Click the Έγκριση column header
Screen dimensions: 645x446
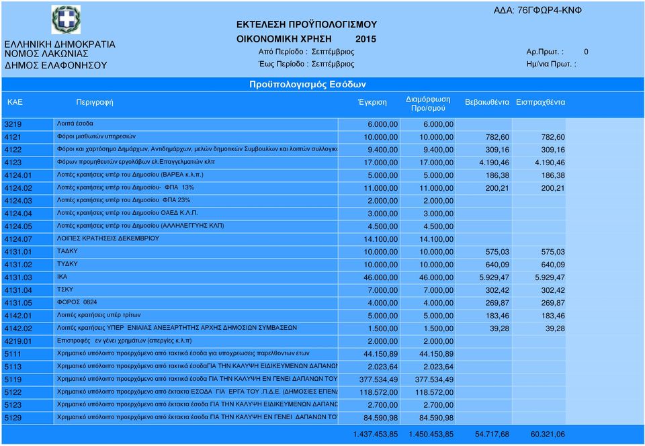(x=372, y=102)
